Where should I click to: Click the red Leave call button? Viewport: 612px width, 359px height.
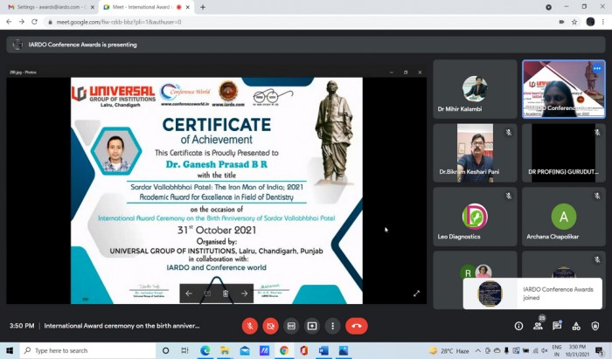click(357, 326)
